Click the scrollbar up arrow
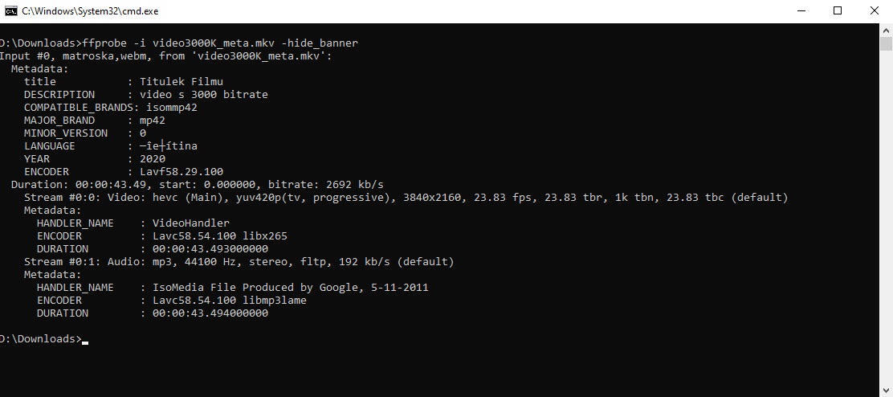Viewport: 893px width, 397px height. pos(886,31)
